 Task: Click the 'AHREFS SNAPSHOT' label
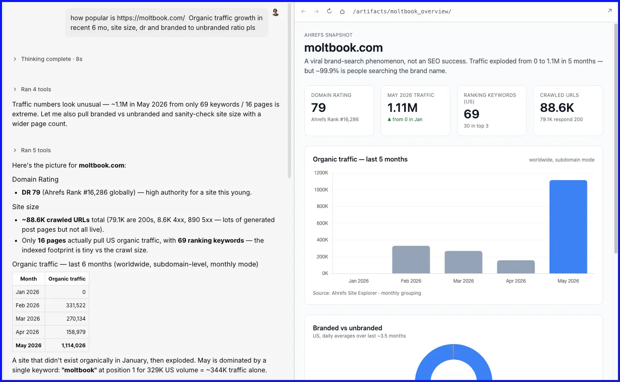coord(328,35)
